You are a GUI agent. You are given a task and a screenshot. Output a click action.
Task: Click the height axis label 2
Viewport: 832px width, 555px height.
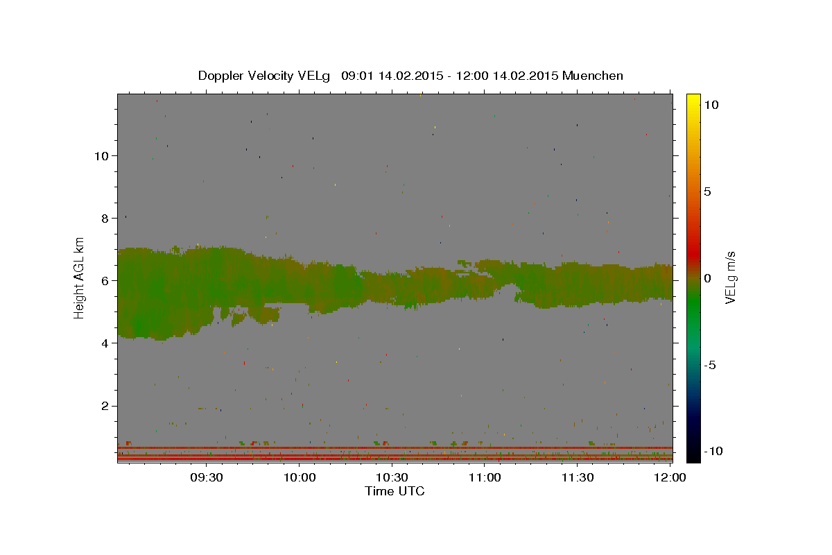(x=105, y=406)
